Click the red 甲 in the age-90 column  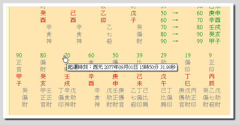(19, 76)
